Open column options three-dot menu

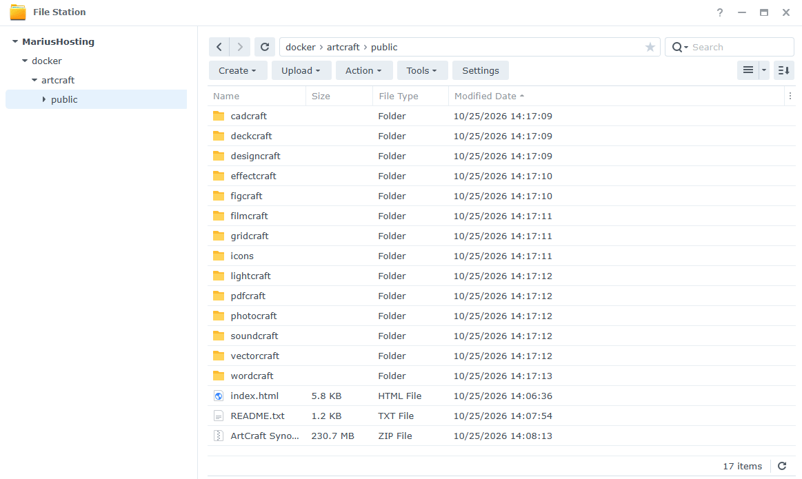790,96
